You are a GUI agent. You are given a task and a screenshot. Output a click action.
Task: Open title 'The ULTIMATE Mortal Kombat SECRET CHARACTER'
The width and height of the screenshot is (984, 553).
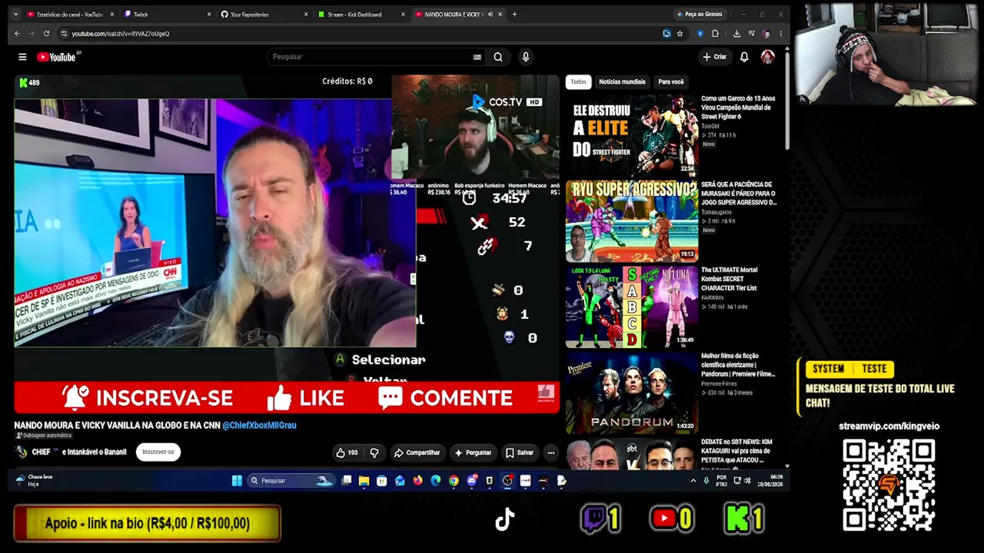[x=731, y=279]
